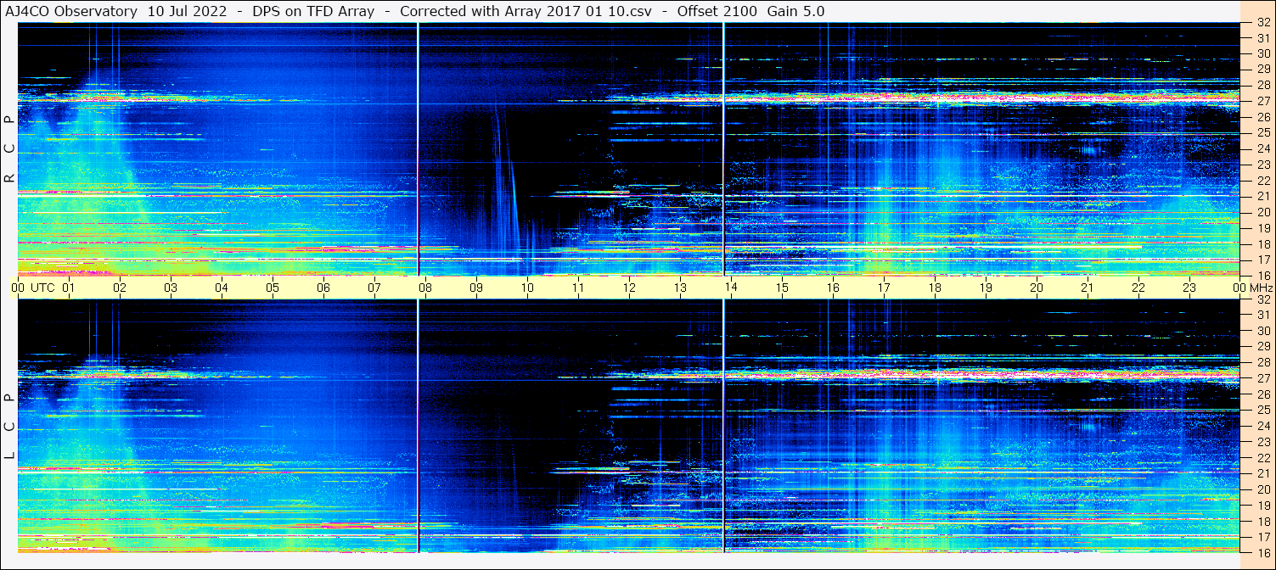This screenshot has width=1276, height=570.
Task: Select the 01 UTC hour tick label
Action: tap(69, 288)
